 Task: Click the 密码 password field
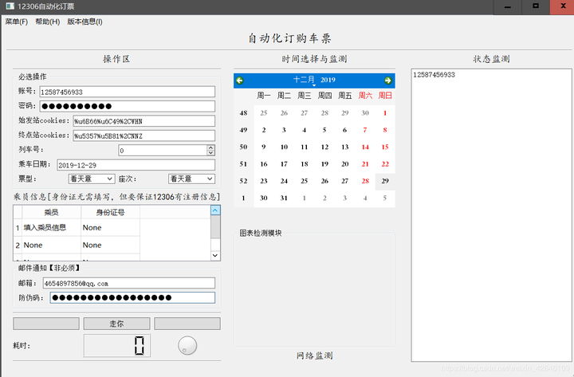127,106
